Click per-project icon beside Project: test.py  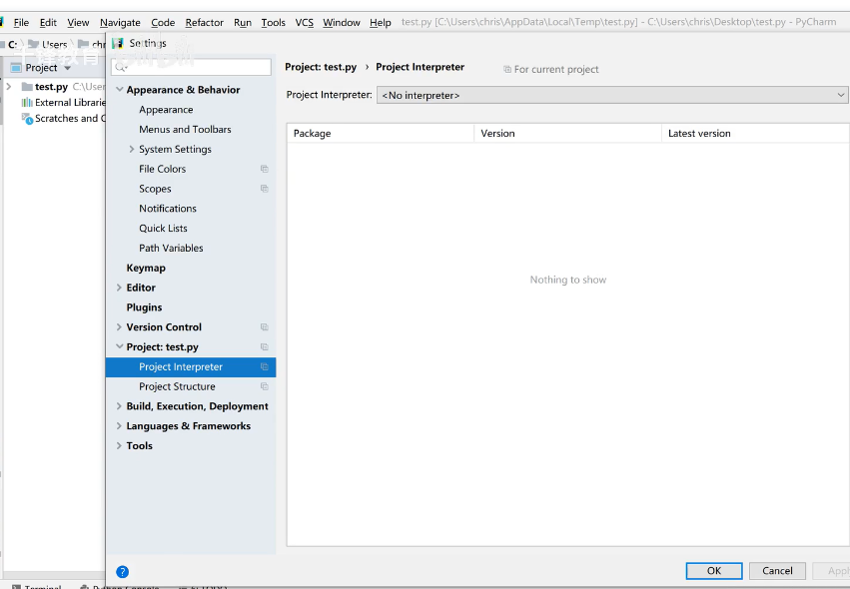tap(265, 346)
